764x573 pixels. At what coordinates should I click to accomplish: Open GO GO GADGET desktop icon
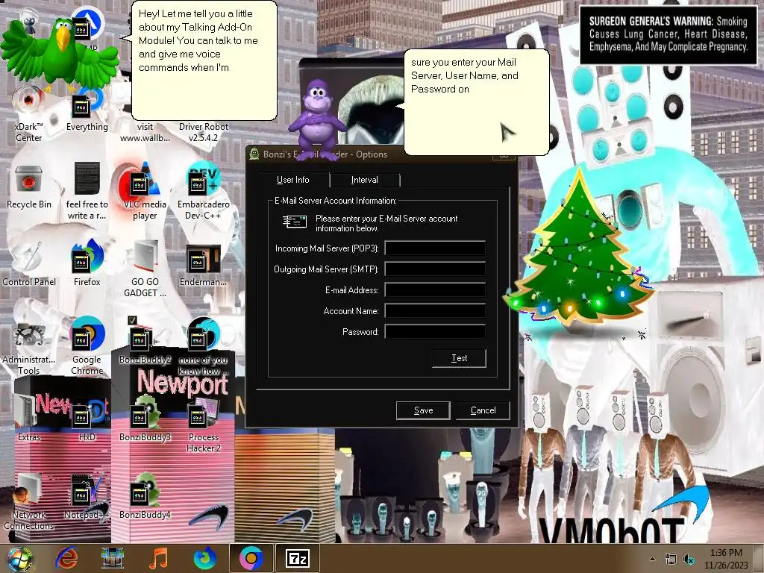click(x=145, y=268)
